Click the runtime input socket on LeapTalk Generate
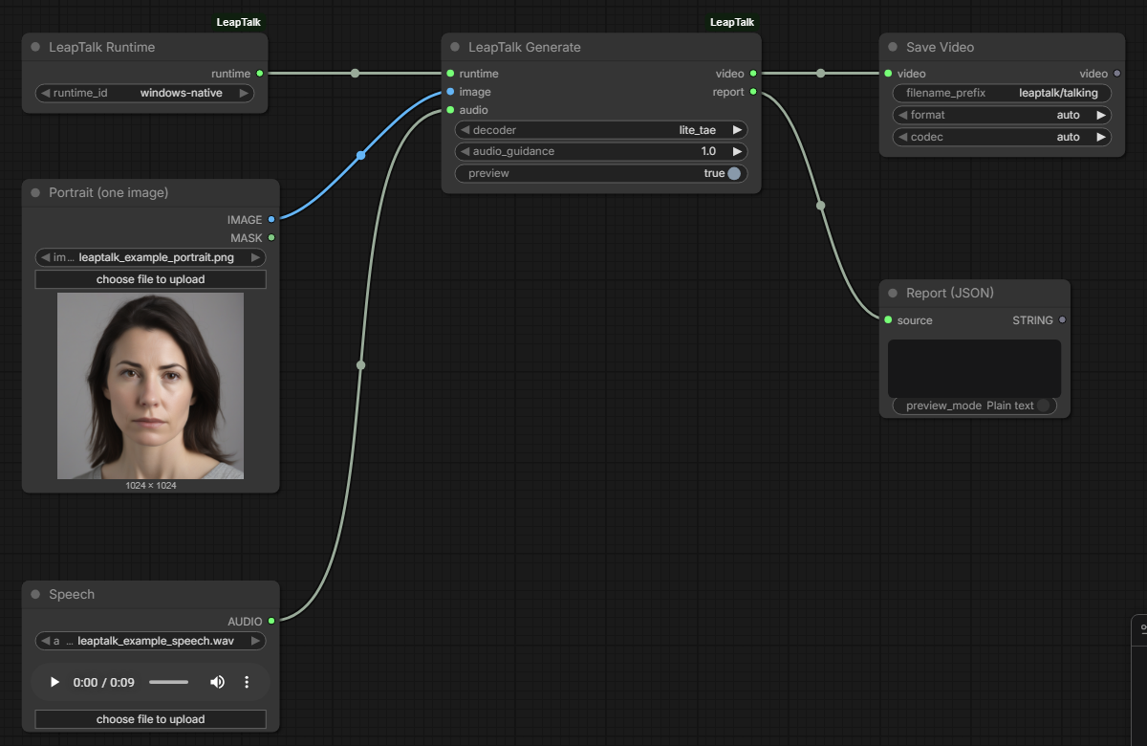This screenshot has width=1147, height=746. point(450,74)
